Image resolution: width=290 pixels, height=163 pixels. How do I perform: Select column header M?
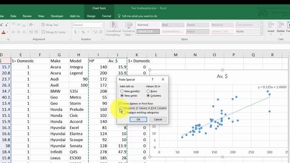175,55
